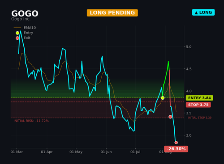Screen dimensions: 224x164
Task: Click the 3.5 y-axis tick label
Action: [189, 113]
